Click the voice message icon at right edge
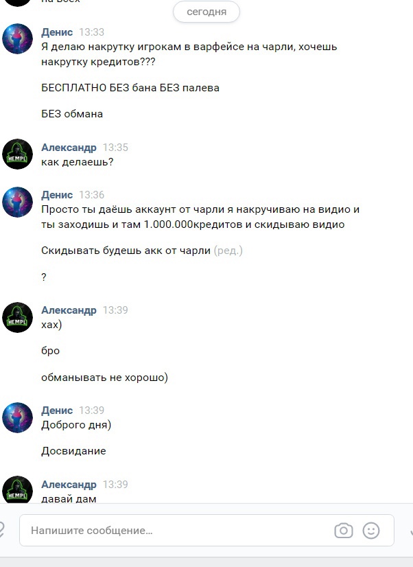The height and width of the screenshot is (567, 413). [411, 531]
